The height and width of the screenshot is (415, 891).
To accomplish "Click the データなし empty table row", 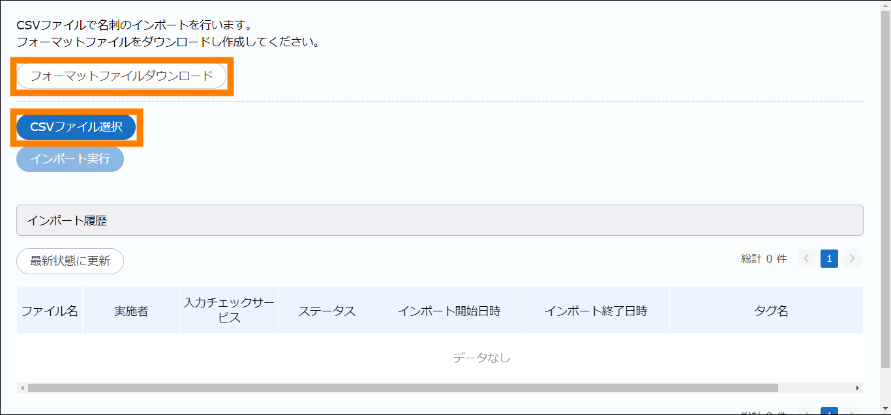I will coord(481,358).
